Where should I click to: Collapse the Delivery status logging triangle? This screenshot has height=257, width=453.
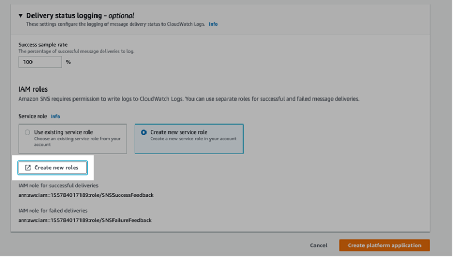click(21, 16)
